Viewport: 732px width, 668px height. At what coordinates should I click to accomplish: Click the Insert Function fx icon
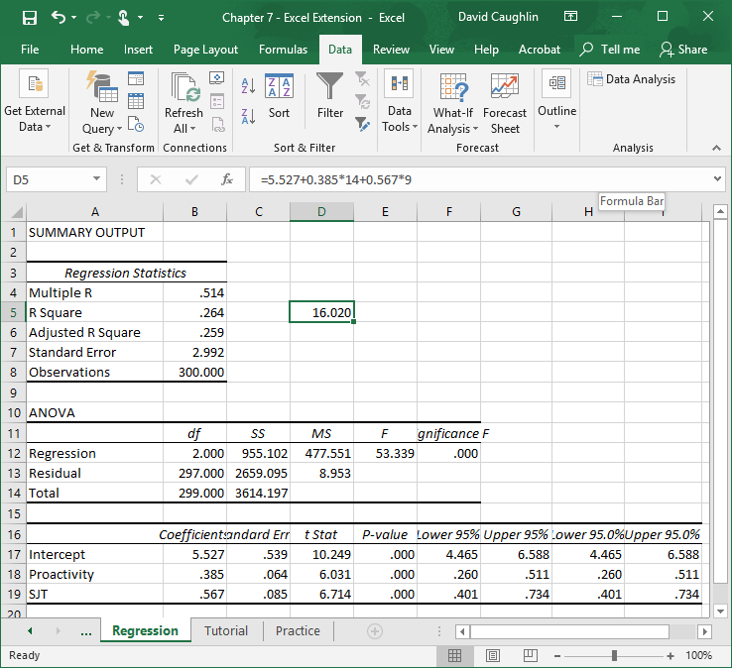227,179
